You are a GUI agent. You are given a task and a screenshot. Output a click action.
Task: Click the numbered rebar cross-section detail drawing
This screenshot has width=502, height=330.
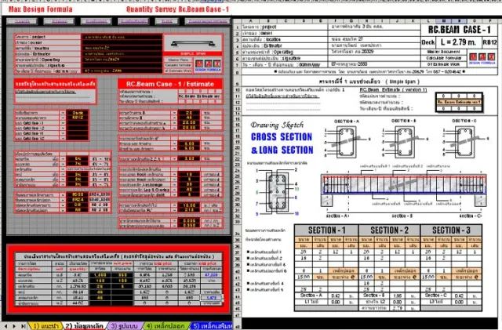277,191
